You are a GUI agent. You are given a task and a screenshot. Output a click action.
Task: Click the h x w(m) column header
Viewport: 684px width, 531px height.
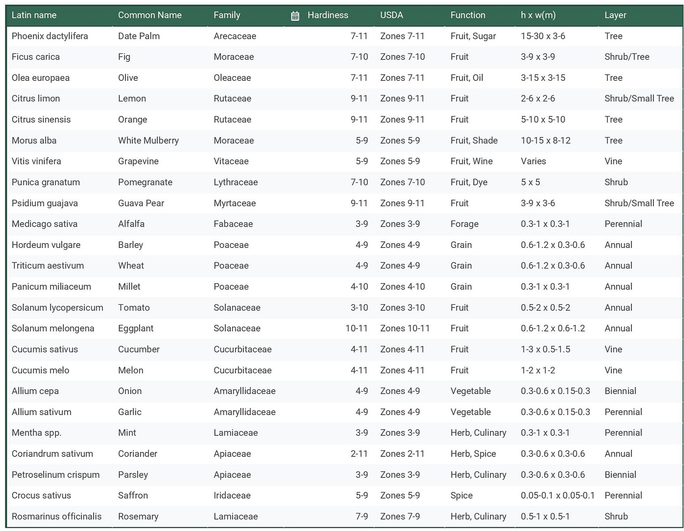tap(538, 15)
